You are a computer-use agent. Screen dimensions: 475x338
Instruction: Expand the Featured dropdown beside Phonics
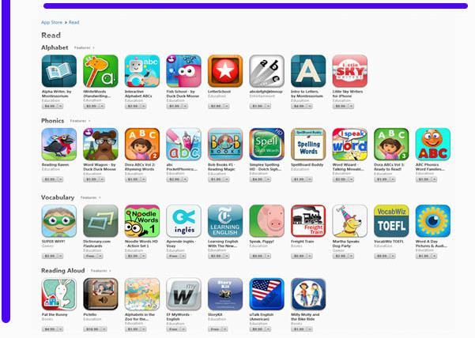point(81,121)
